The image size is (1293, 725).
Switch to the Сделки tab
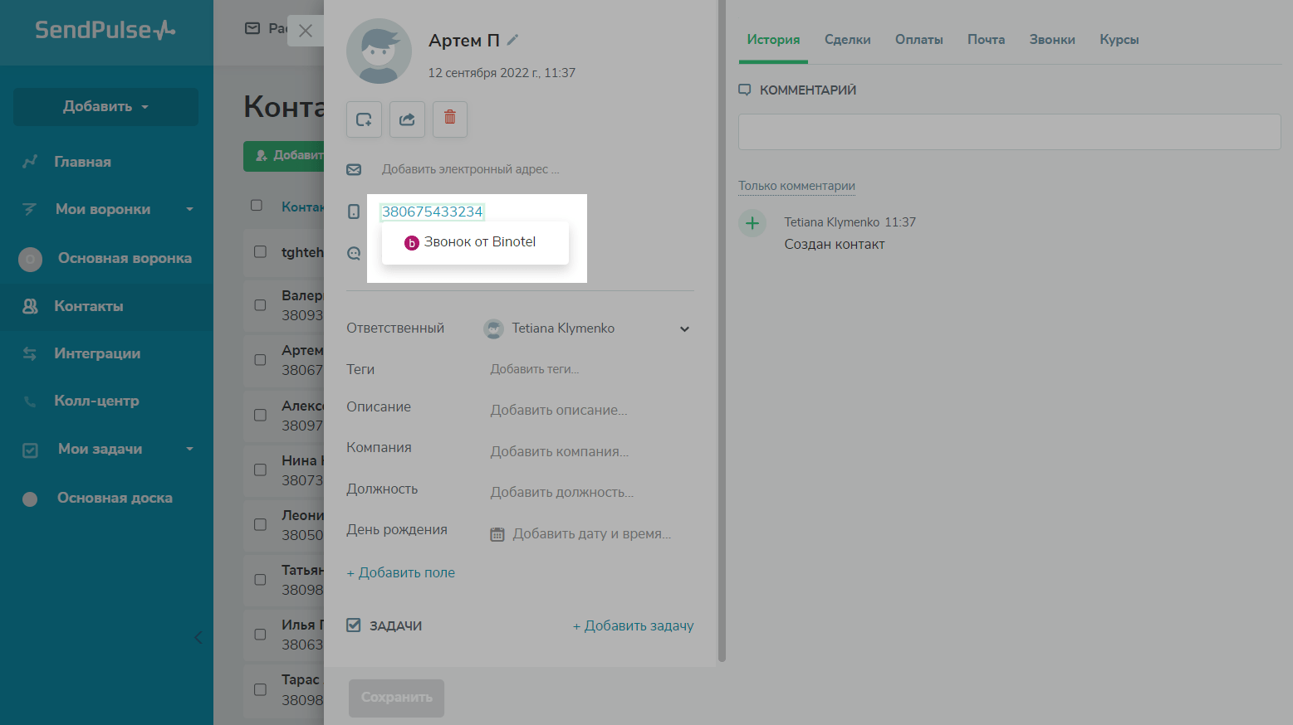[847, 40]
